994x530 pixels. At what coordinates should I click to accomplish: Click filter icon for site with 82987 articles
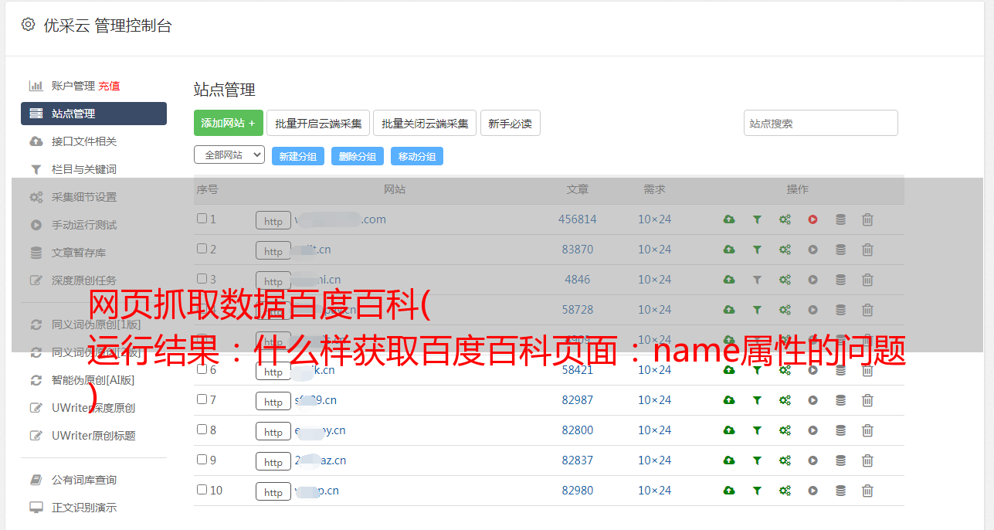point(757,400)
